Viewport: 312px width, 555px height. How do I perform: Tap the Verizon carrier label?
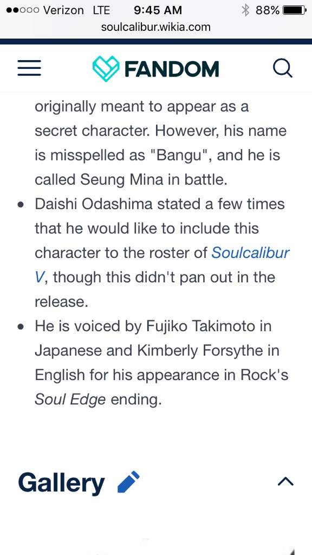[x=63, y=10]
